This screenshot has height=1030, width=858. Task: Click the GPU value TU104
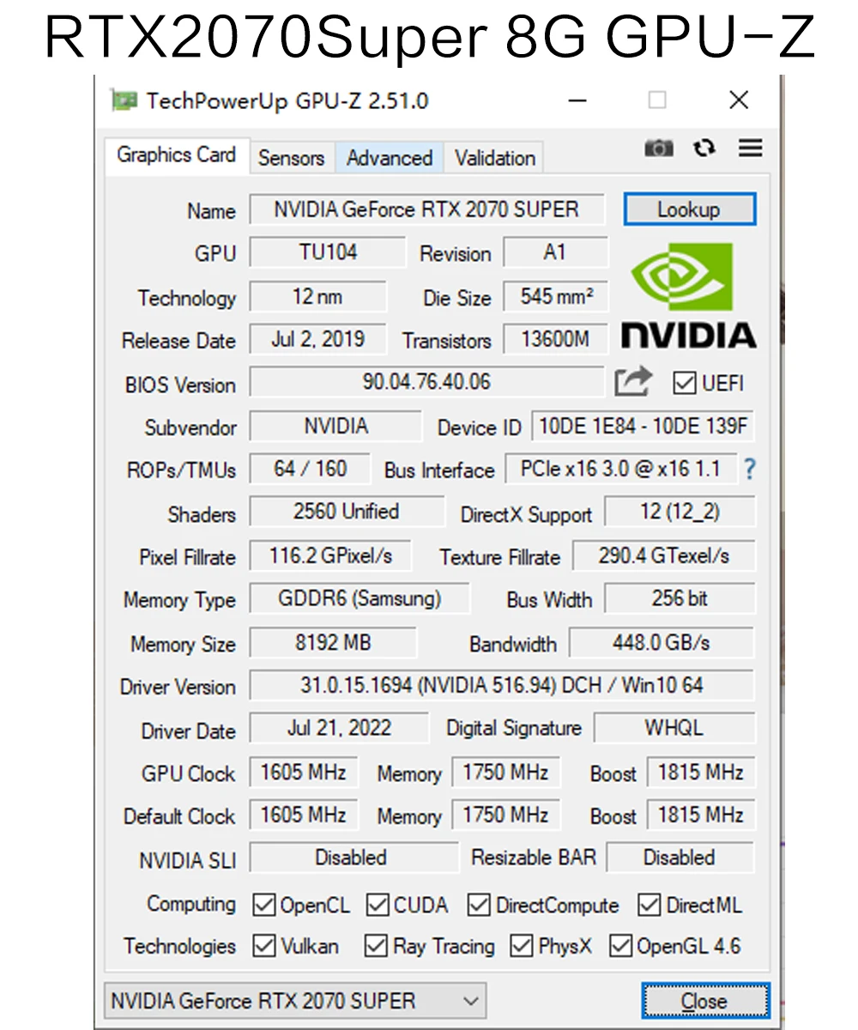point(328,252)
